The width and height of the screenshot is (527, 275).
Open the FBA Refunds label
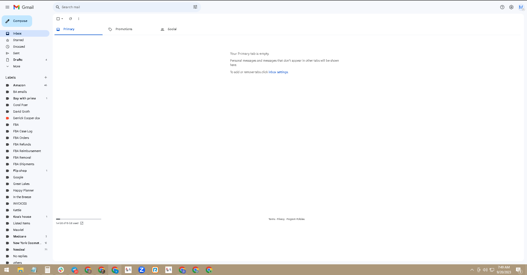[25, 144]
